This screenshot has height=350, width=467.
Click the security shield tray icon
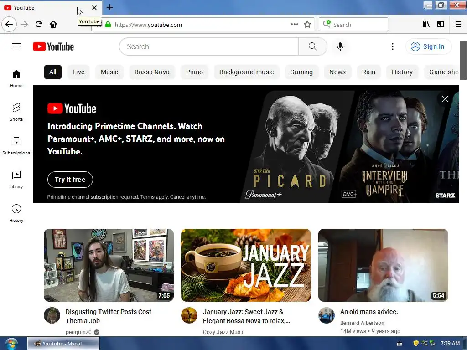pyautogui.click(x=416, y=344)
